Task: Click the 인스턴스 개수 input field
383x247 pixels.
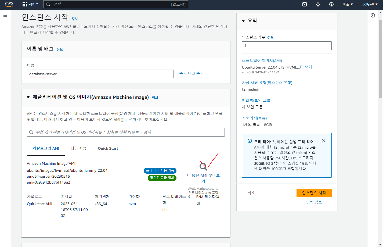Action: pos(287,46)
